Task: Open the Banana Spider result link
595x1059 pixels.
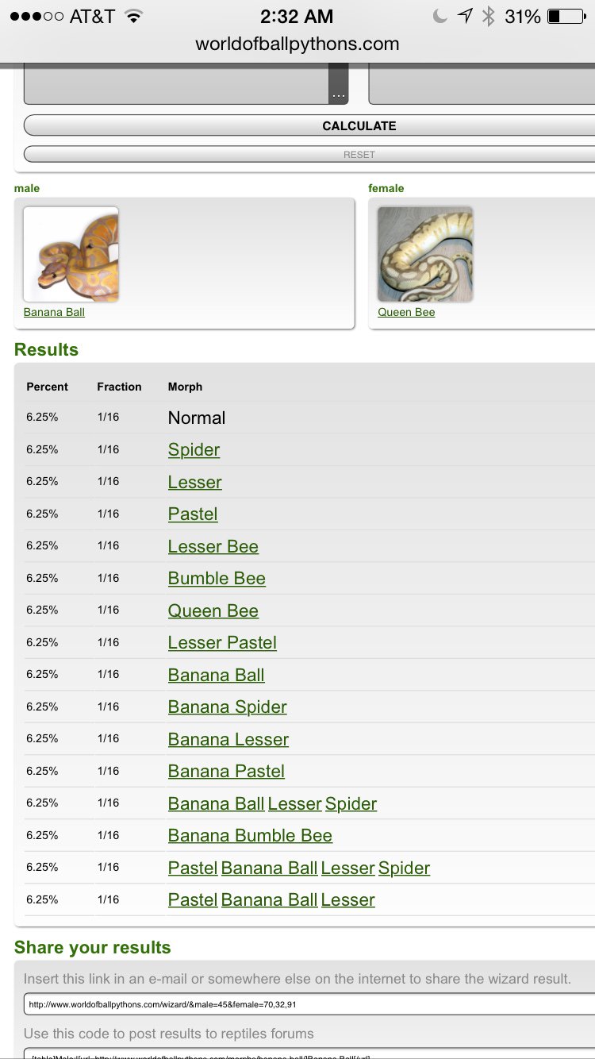Action: pyautogui.click(x=228, y=707)
